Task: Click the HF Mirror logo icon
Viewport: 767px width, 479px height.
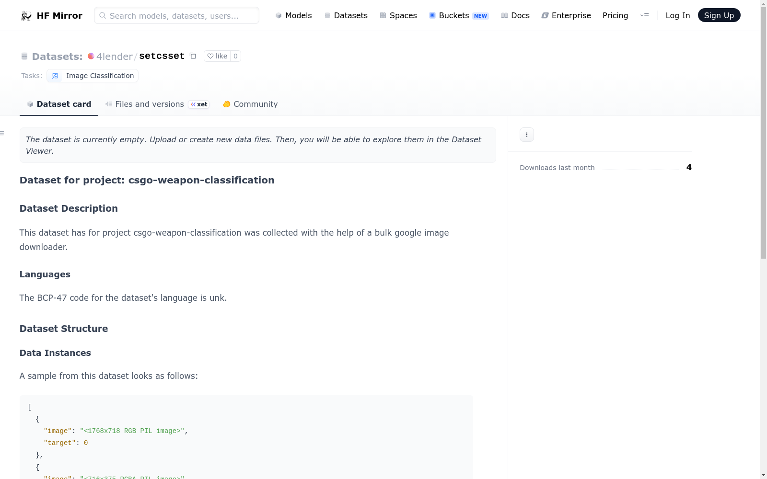Action: 26,16
